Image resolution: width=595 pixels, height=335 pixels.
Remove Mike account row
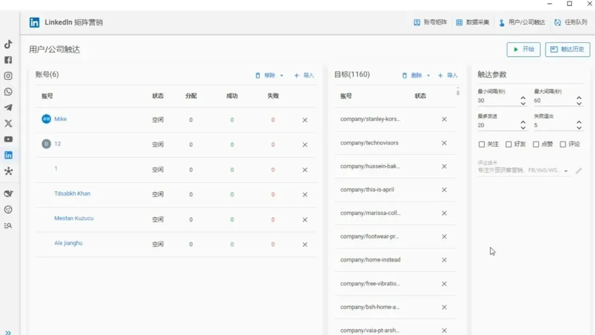(305, 120)
